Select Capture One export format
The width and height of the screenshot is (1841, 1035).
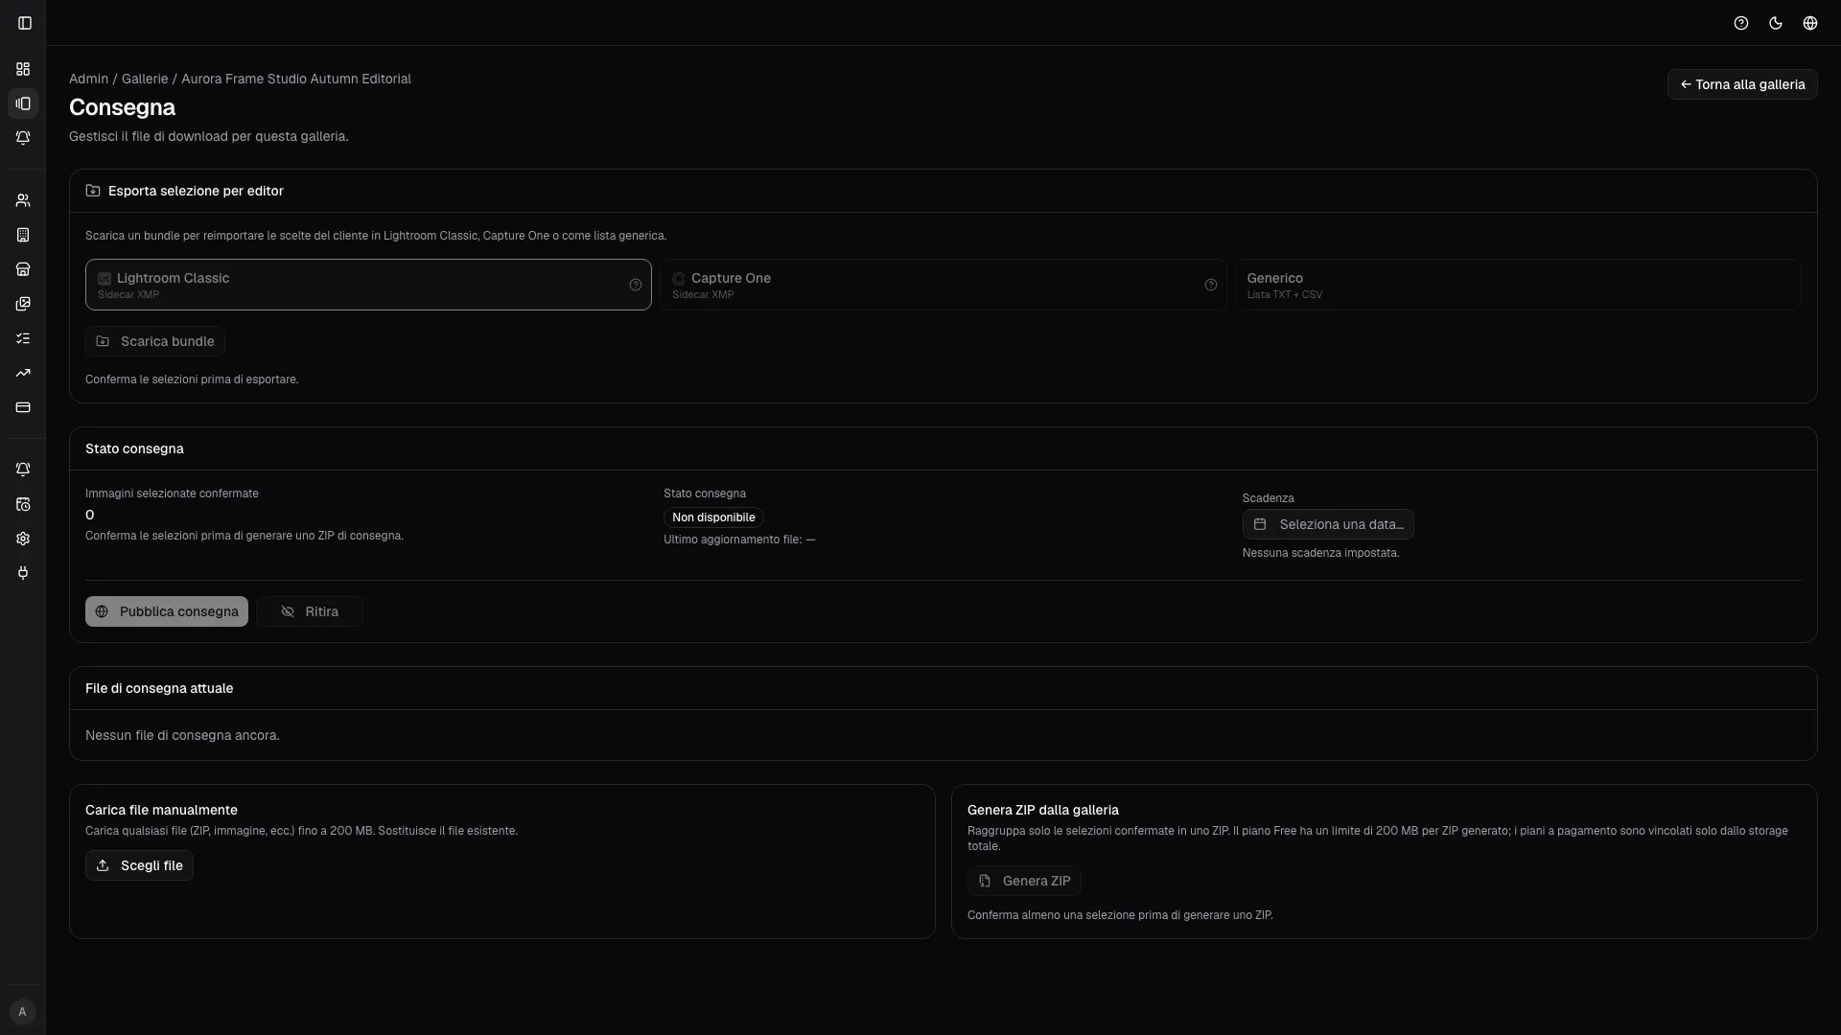(x=943, y=285)
